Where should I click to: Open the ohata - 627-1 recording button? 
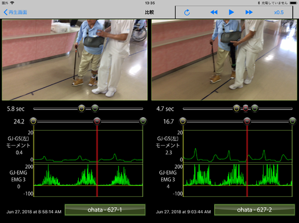click(x=105, y=210)
